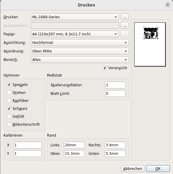Viewport: 173px width, 174px height.
Task: Click the browse button next to Ausgabedatei
Action: coord(125,26)
